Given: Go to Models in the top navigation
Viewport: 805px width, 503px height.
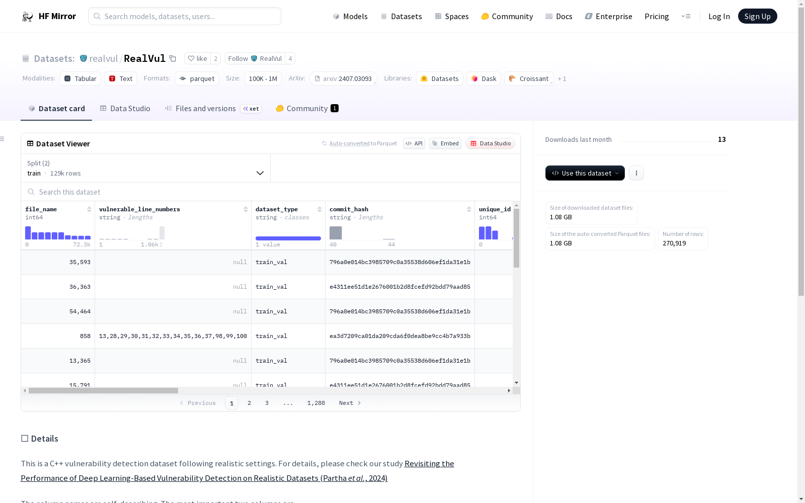Looking at the screenshot, I should [x=350, y=17].
